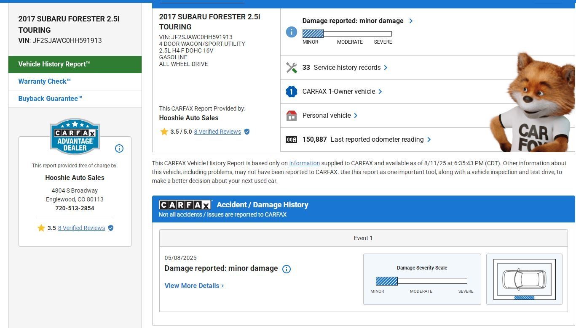
Task: Click the car damage location diagram
Action: (524, 279)
